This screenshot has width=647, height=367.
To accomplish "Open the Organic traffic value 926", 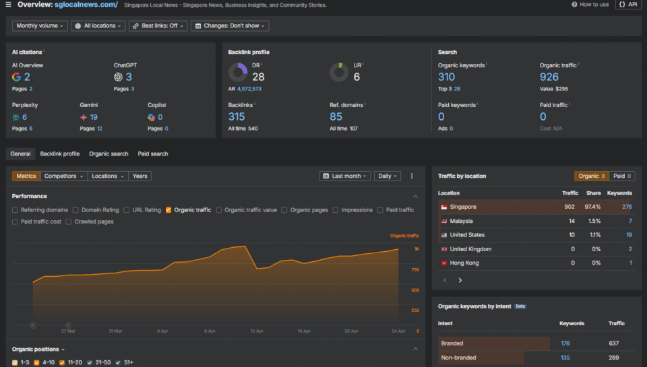I will pyautogui.click(x=549, y=77).
